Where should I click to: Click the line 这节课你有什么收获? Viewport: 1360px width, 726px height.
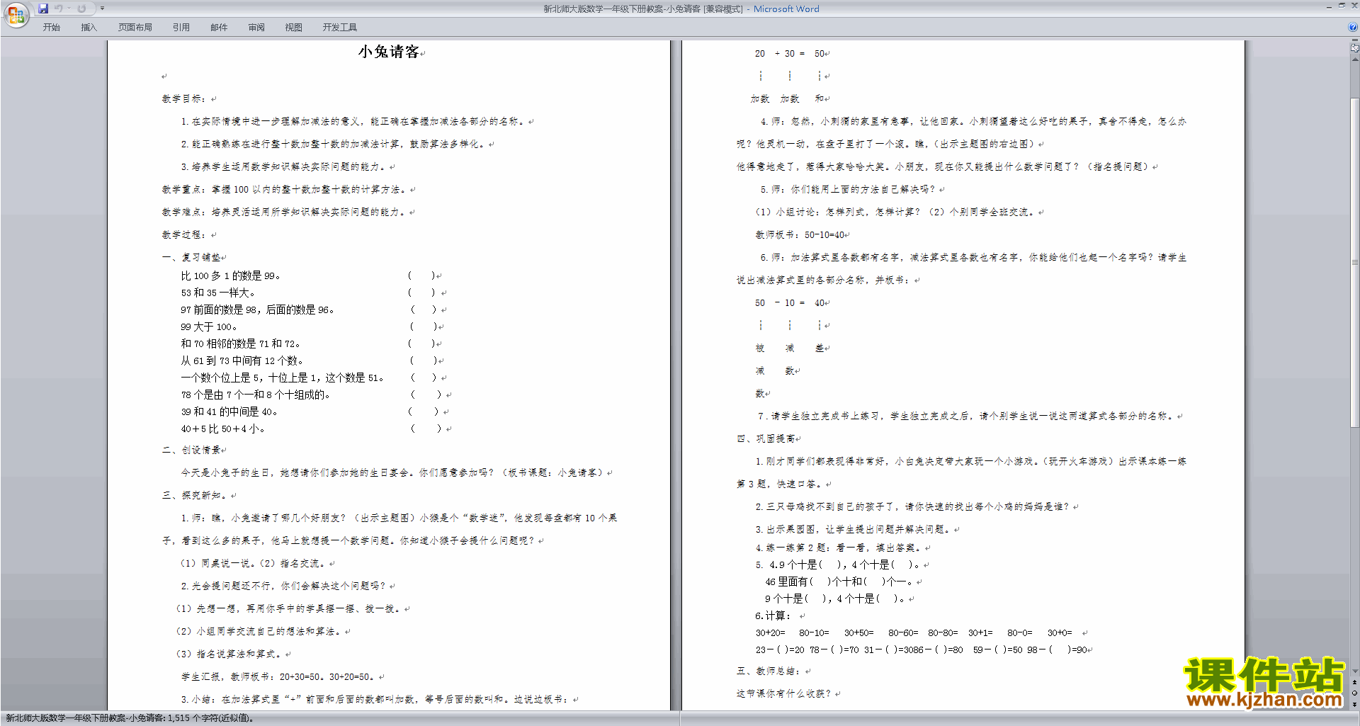click(x=784, y=693)
